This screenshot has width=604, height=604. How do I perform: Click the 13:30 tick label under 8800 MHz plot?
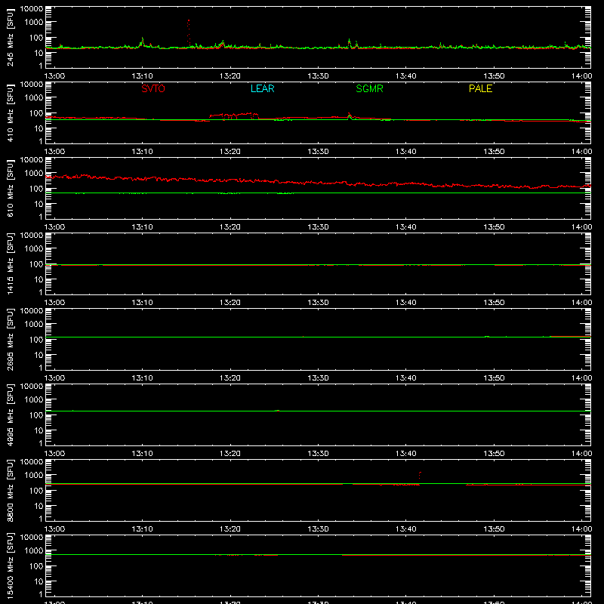coord(318,529)
